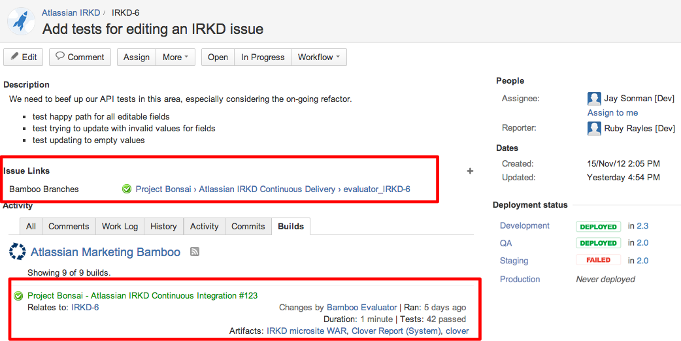This screenshot has height=341, width=681.
Task: Open the More dropdown menu
Action: 175,57
